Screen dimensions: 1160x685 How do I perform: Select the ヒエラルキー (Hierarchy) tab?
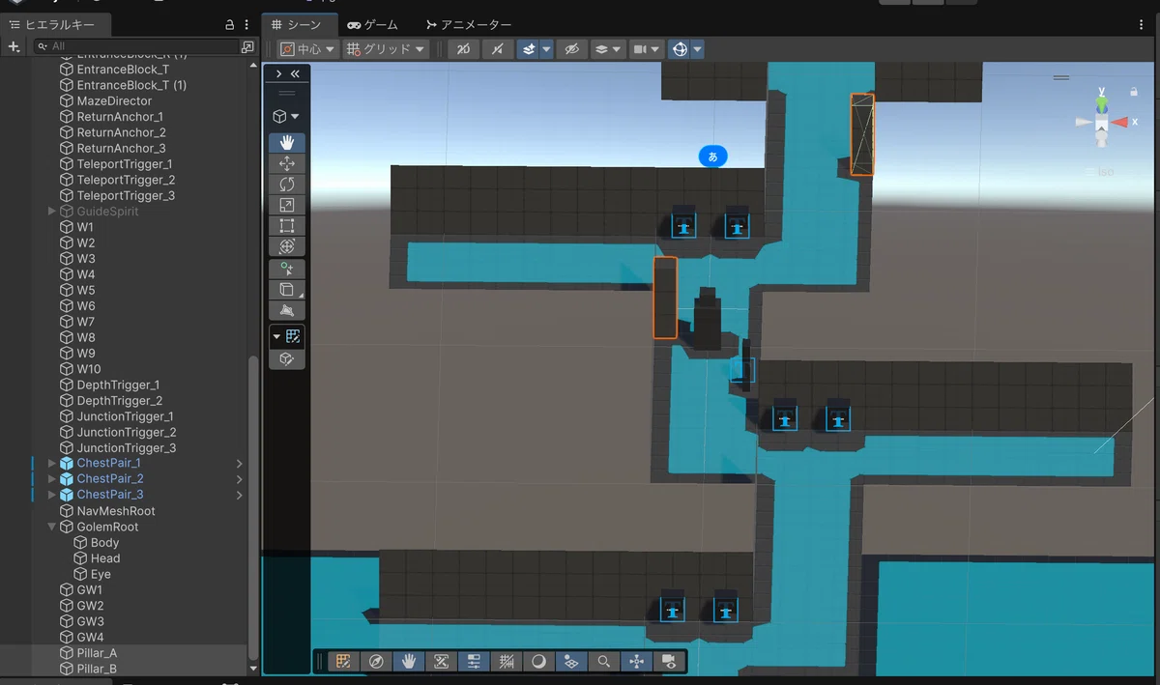(x=56, y=24)
